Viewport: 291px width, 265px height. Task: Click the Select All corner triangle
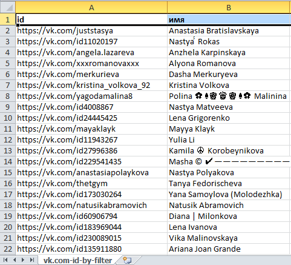(8, 7)
